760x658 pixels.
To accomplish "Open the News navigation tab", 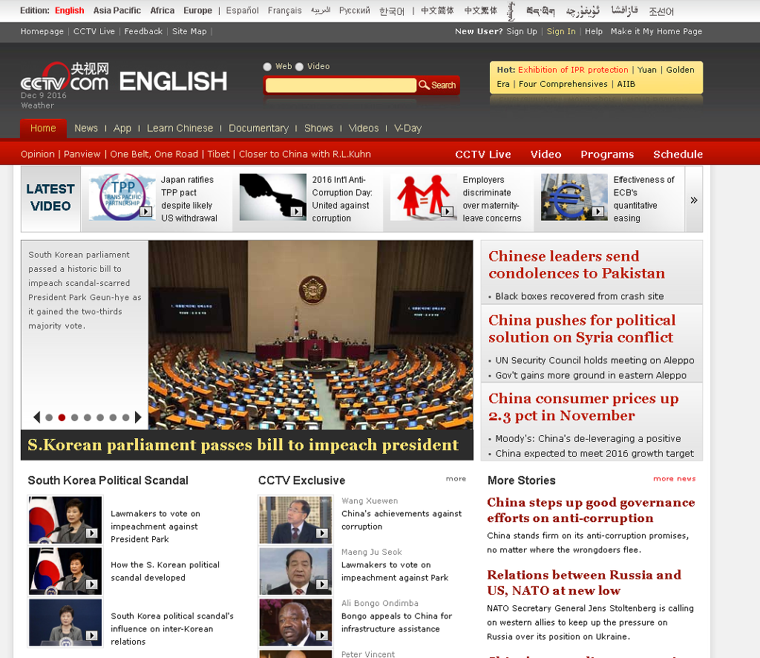I will point(86,128).
